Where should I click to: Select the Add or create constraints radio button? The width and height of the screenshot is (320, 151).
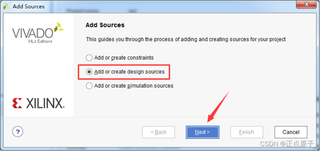(x=89, y=58)
